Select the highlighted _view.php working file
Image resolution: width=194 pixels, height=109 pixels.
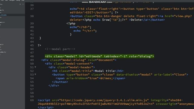point(3,15)
